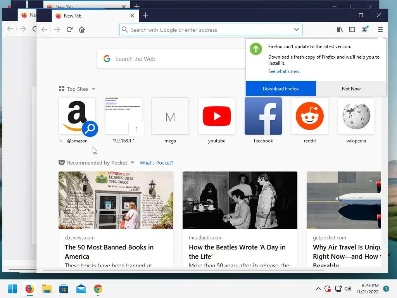Viewport: 397px width, 298px height.
Task: Open The 50 Most Banned Books headline
Action: 109,252
